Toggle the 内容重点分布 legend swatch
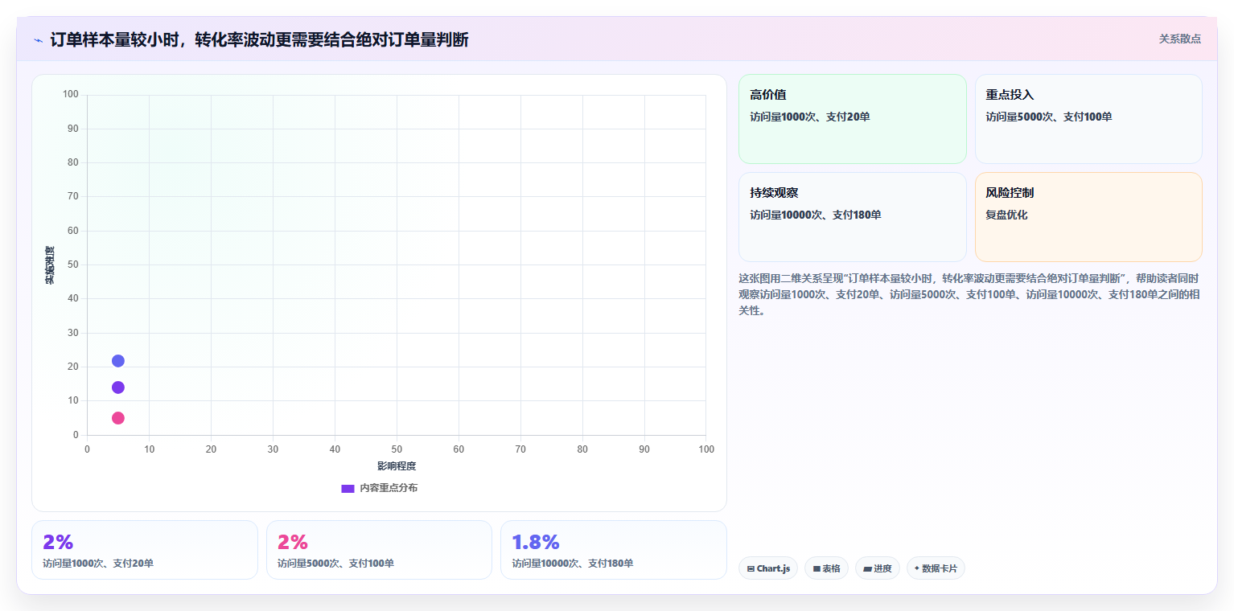 click(x=348, y=488)
